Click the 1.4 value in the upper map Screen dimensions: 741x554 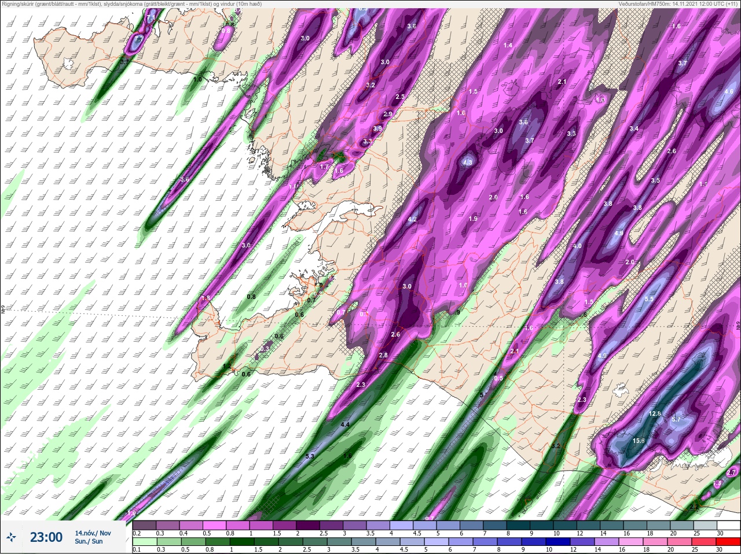point(508,45)
